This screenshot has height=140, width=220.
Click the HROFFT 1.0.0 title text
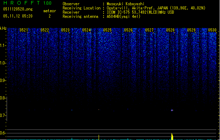click(27, 3)
